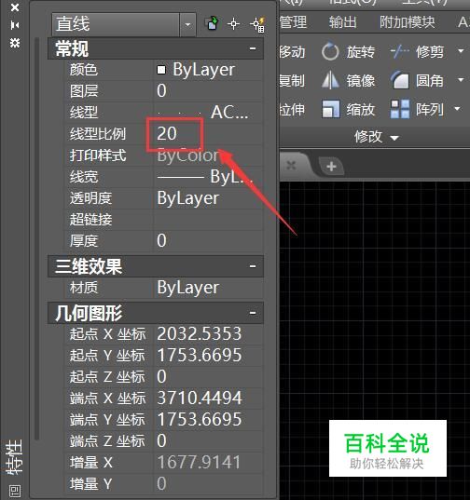The height and width of the screenshot is (500, 470).
Task: Open the Fillet (圆角) dropdown arrow
Action: [x=461, y=79]
